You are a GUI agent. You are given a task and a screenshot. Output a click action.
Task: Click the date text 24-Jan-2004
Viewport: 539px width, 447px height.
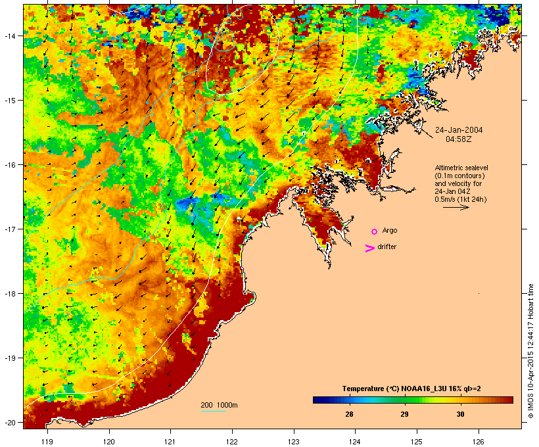(x=459, y=130)
